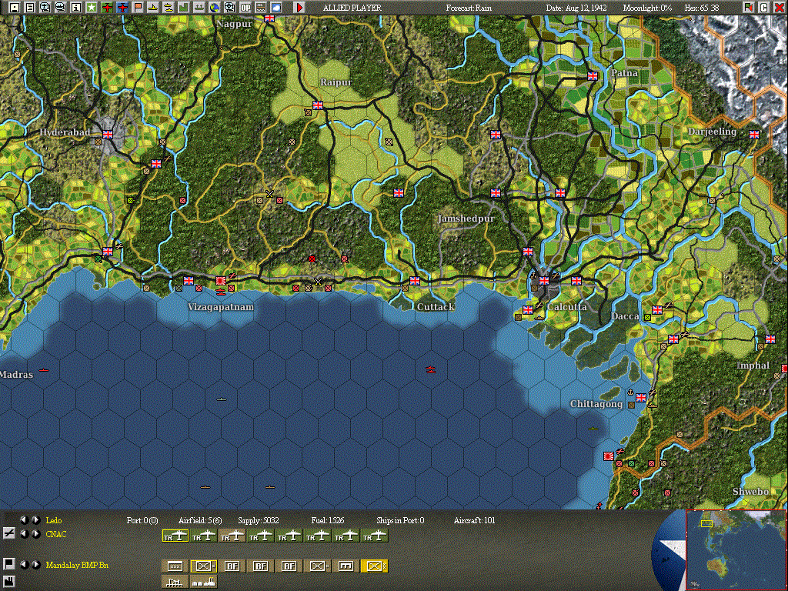This screenshot has width=788, height=591.
Task: Select the red plane on green background icon
Action: tap(106, 8)
